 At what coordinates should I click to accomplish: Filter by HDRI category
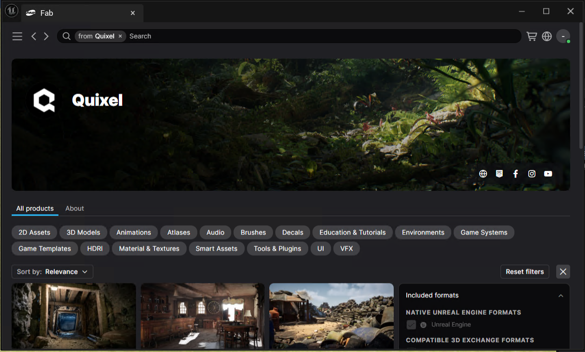(95, 249)
